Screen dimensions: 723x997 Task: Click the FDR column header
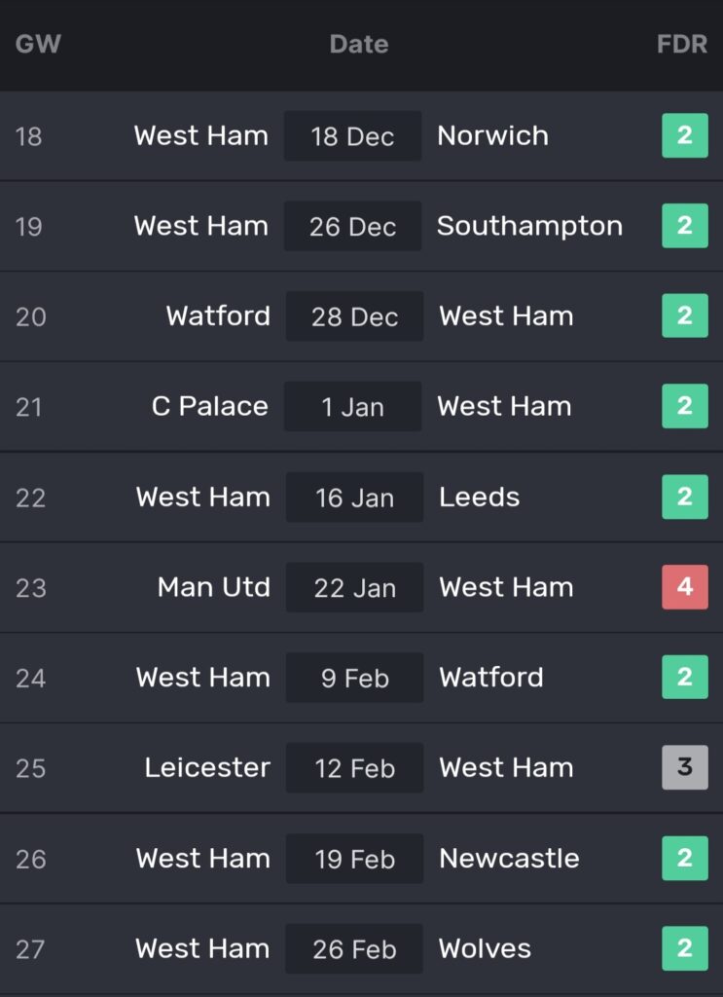(682, 44)
